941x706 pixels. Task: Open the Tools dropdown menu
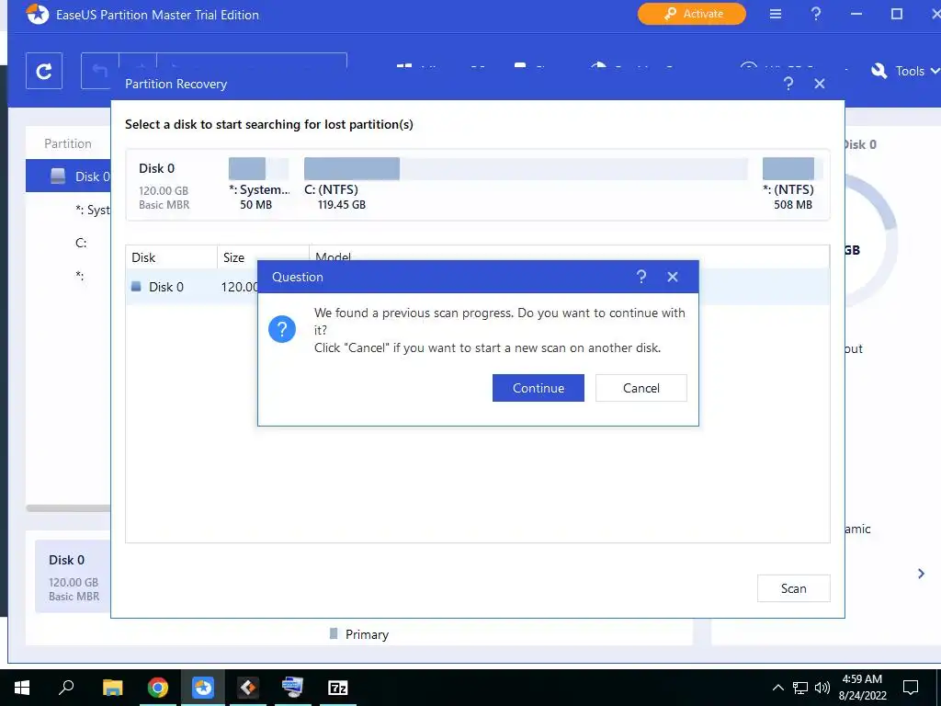(x=905, y=71)
